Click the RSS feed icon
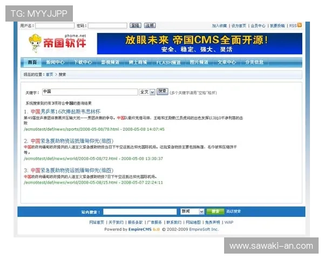 (299, 25)
